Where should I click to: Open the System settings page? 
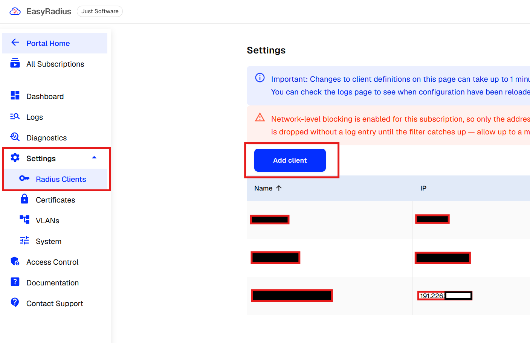pyautogui.click(x=49, y=241)
